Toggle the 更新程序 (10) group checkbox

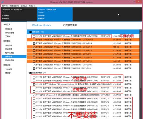[x=31, y=32]
